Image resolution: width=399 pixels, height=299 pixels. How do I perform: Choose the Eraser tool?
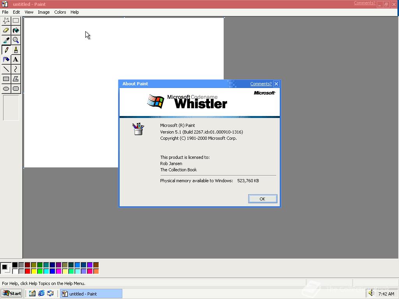(6, 30)
